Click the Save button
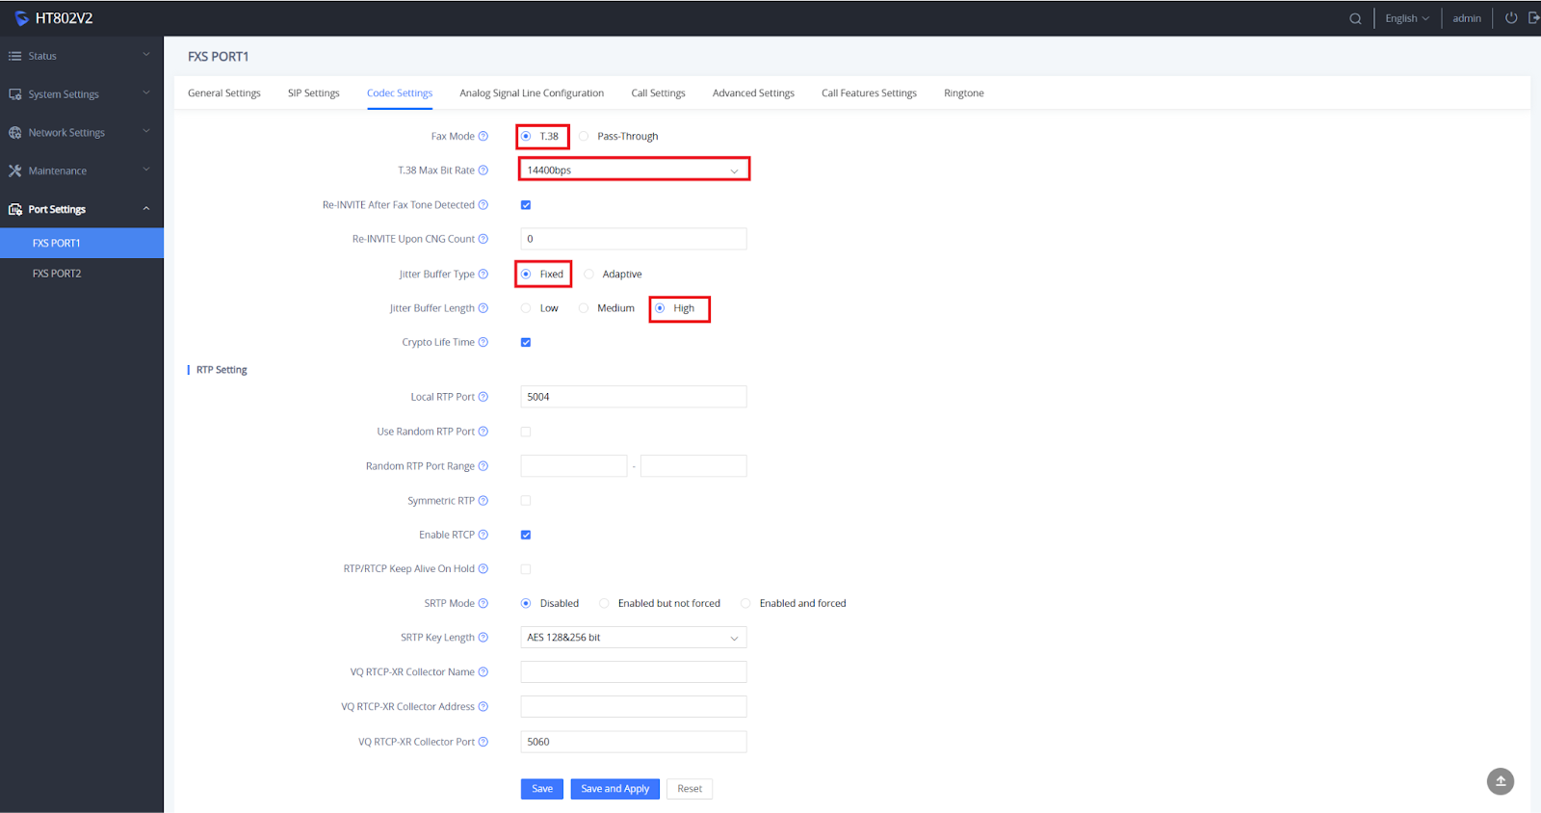Viewport: 1541px width, 813px height. pos(542,789)
